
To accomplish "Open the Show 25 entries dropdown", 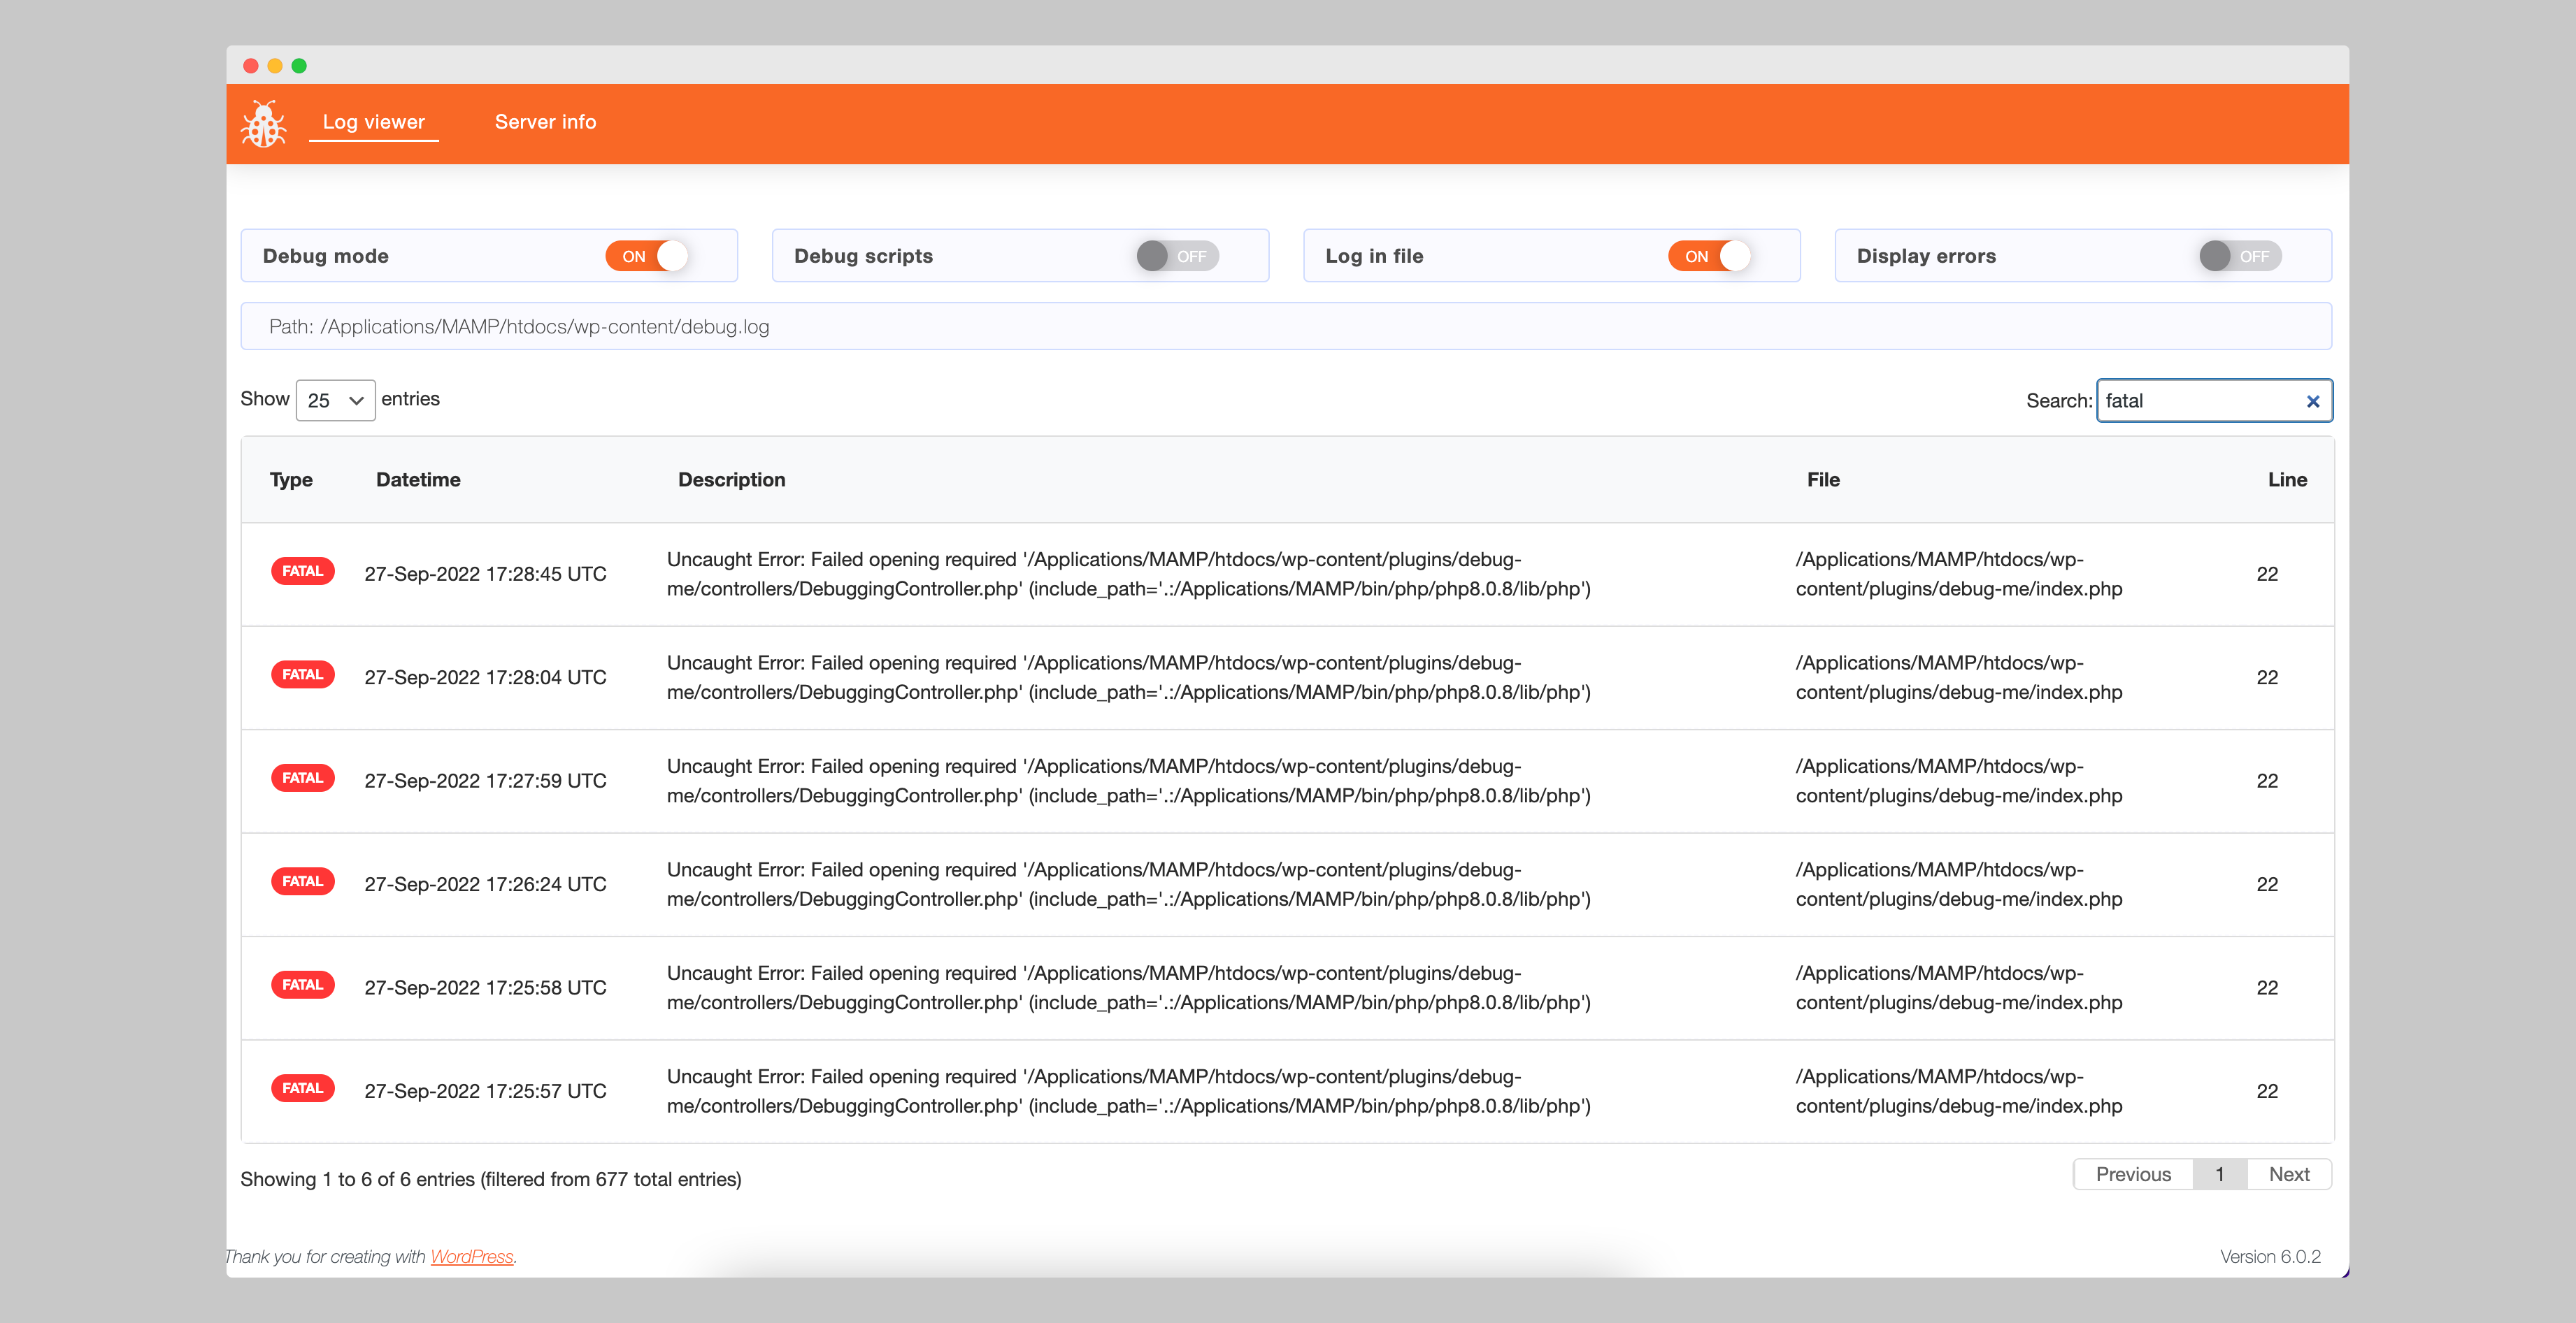I will 335,400.
